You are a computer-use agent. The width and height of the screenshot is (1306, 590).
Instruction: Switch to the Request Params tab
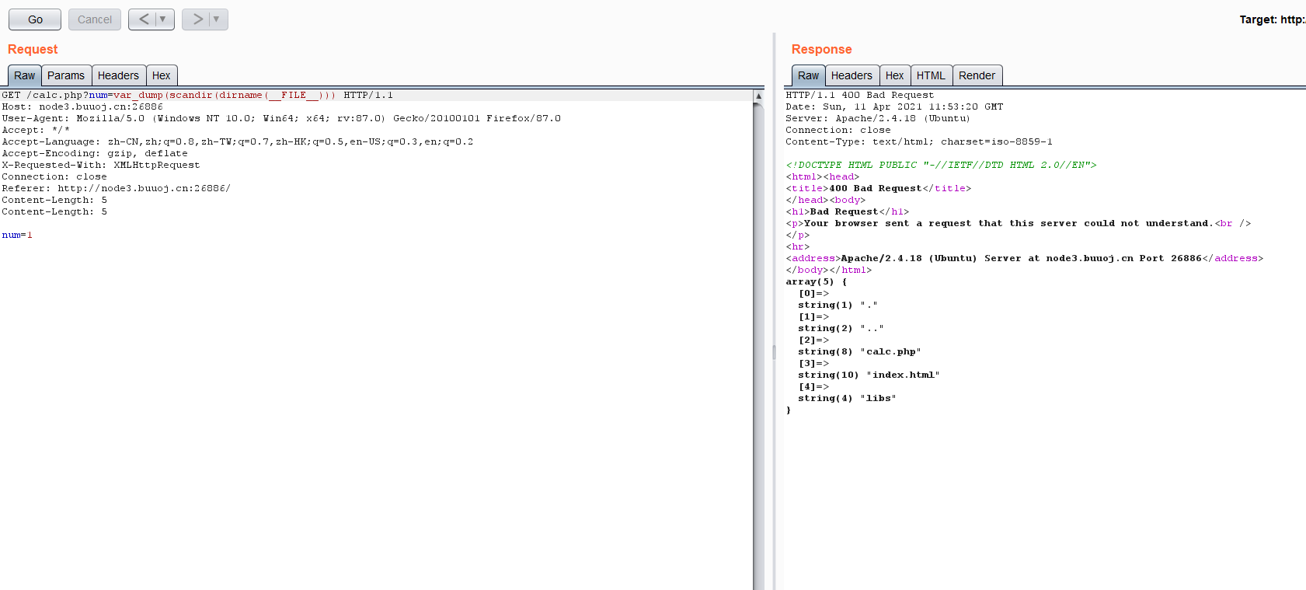[66, 75]
